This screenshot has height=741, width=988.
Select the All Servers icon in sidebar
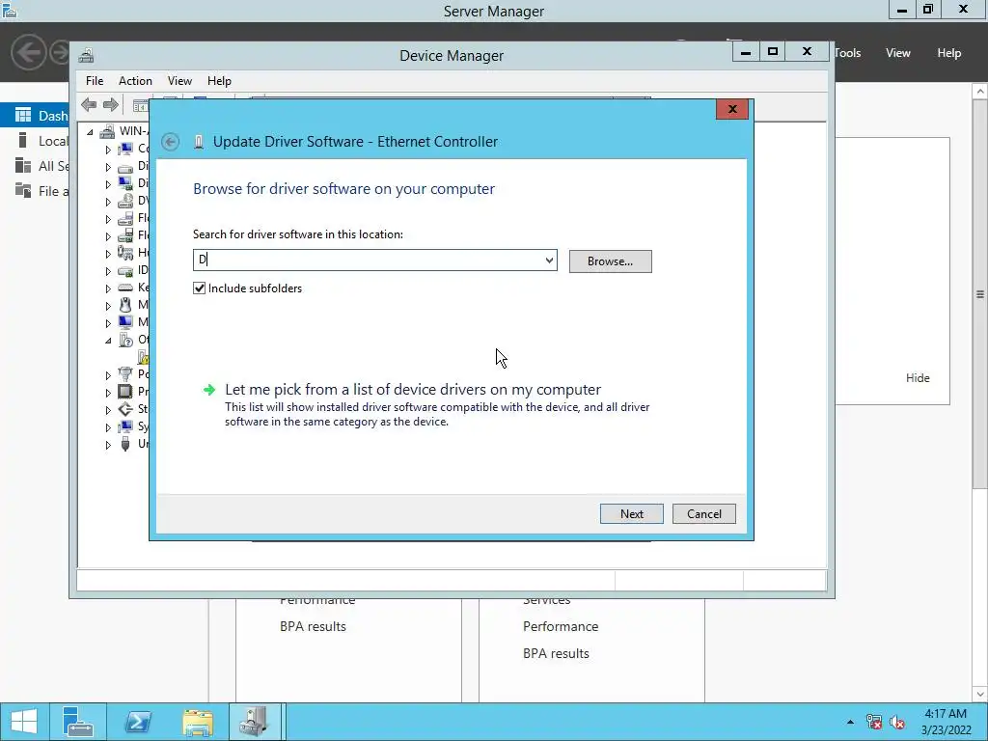(23, 166)
